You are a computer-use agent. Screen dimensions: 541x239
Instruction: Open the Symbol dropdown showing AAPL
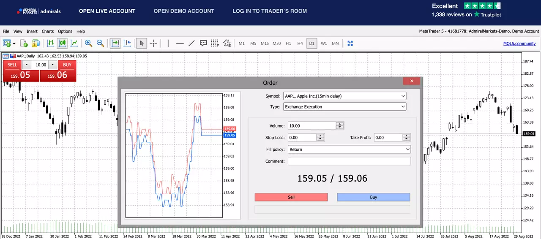pyautogui.click(x=345, y=96)
